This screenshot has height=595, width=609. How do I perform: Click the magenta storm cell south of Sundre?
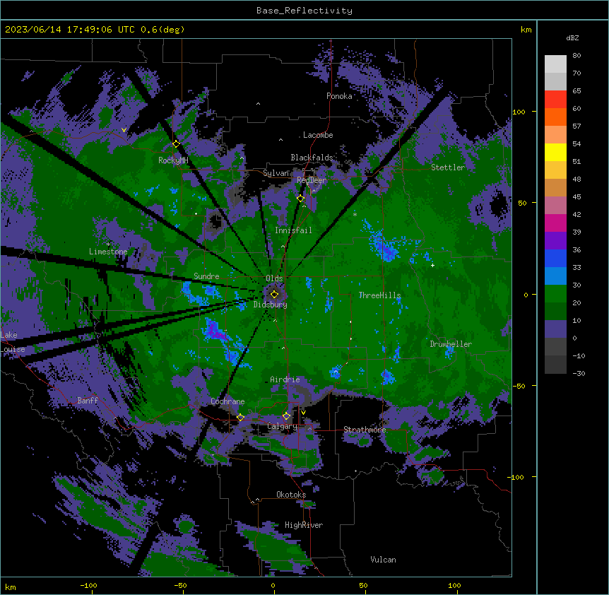coord(214,331)
